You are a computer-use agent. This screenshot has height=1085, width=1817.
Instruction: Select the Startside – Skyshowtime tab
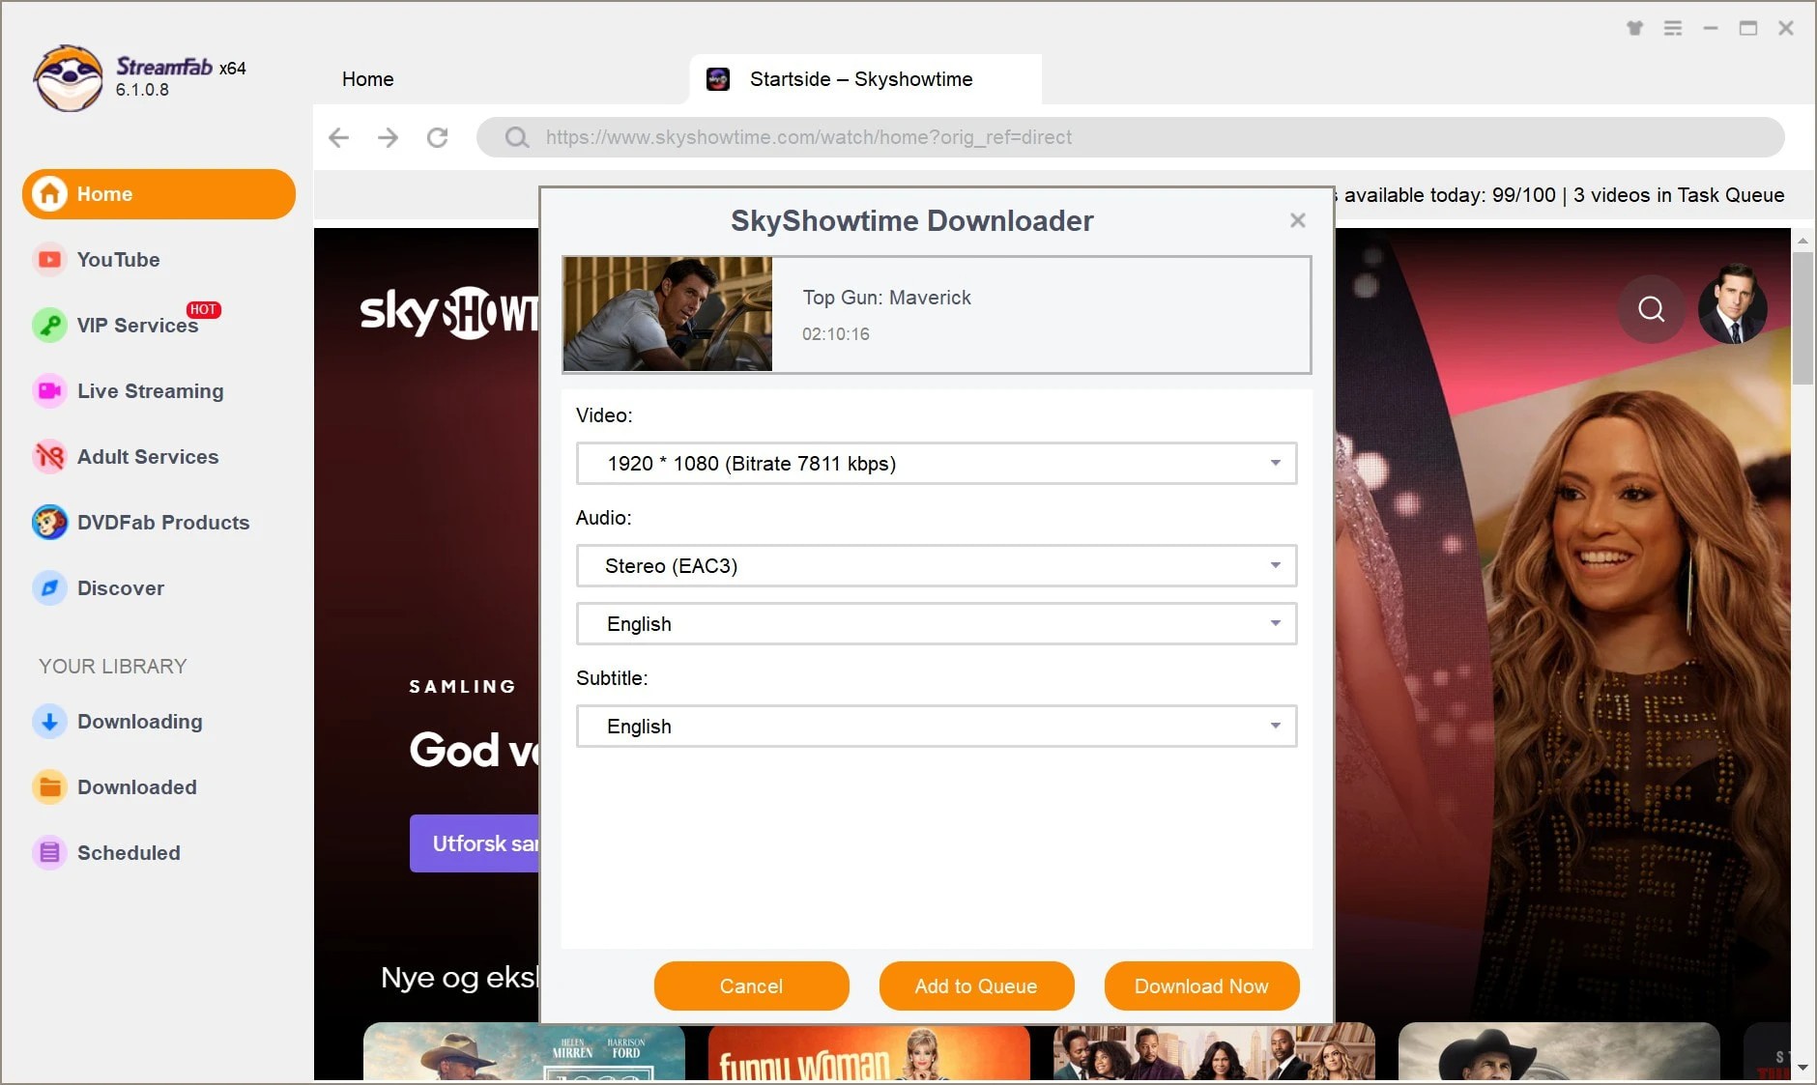pos(860,79)
